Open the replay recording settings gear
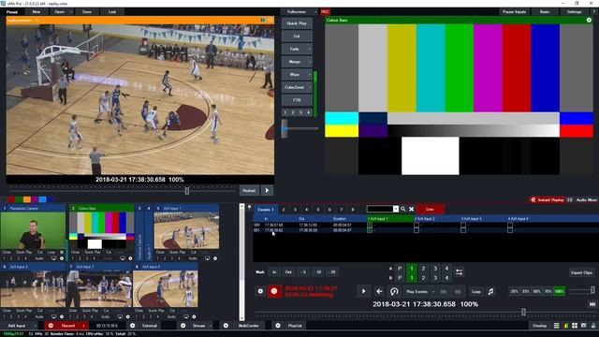 (260, 291)
